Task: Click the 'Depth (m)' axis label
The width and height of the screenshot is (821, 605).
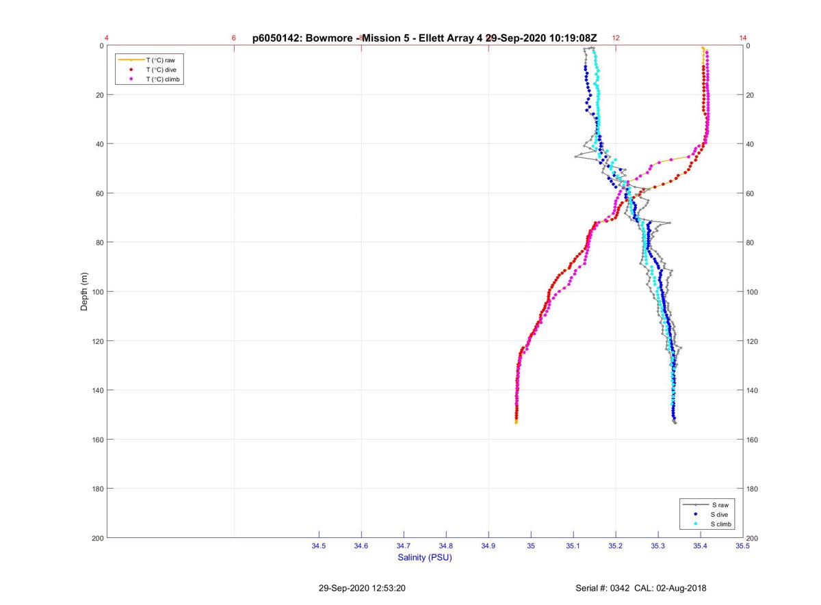Action: (x=84, y=292)
